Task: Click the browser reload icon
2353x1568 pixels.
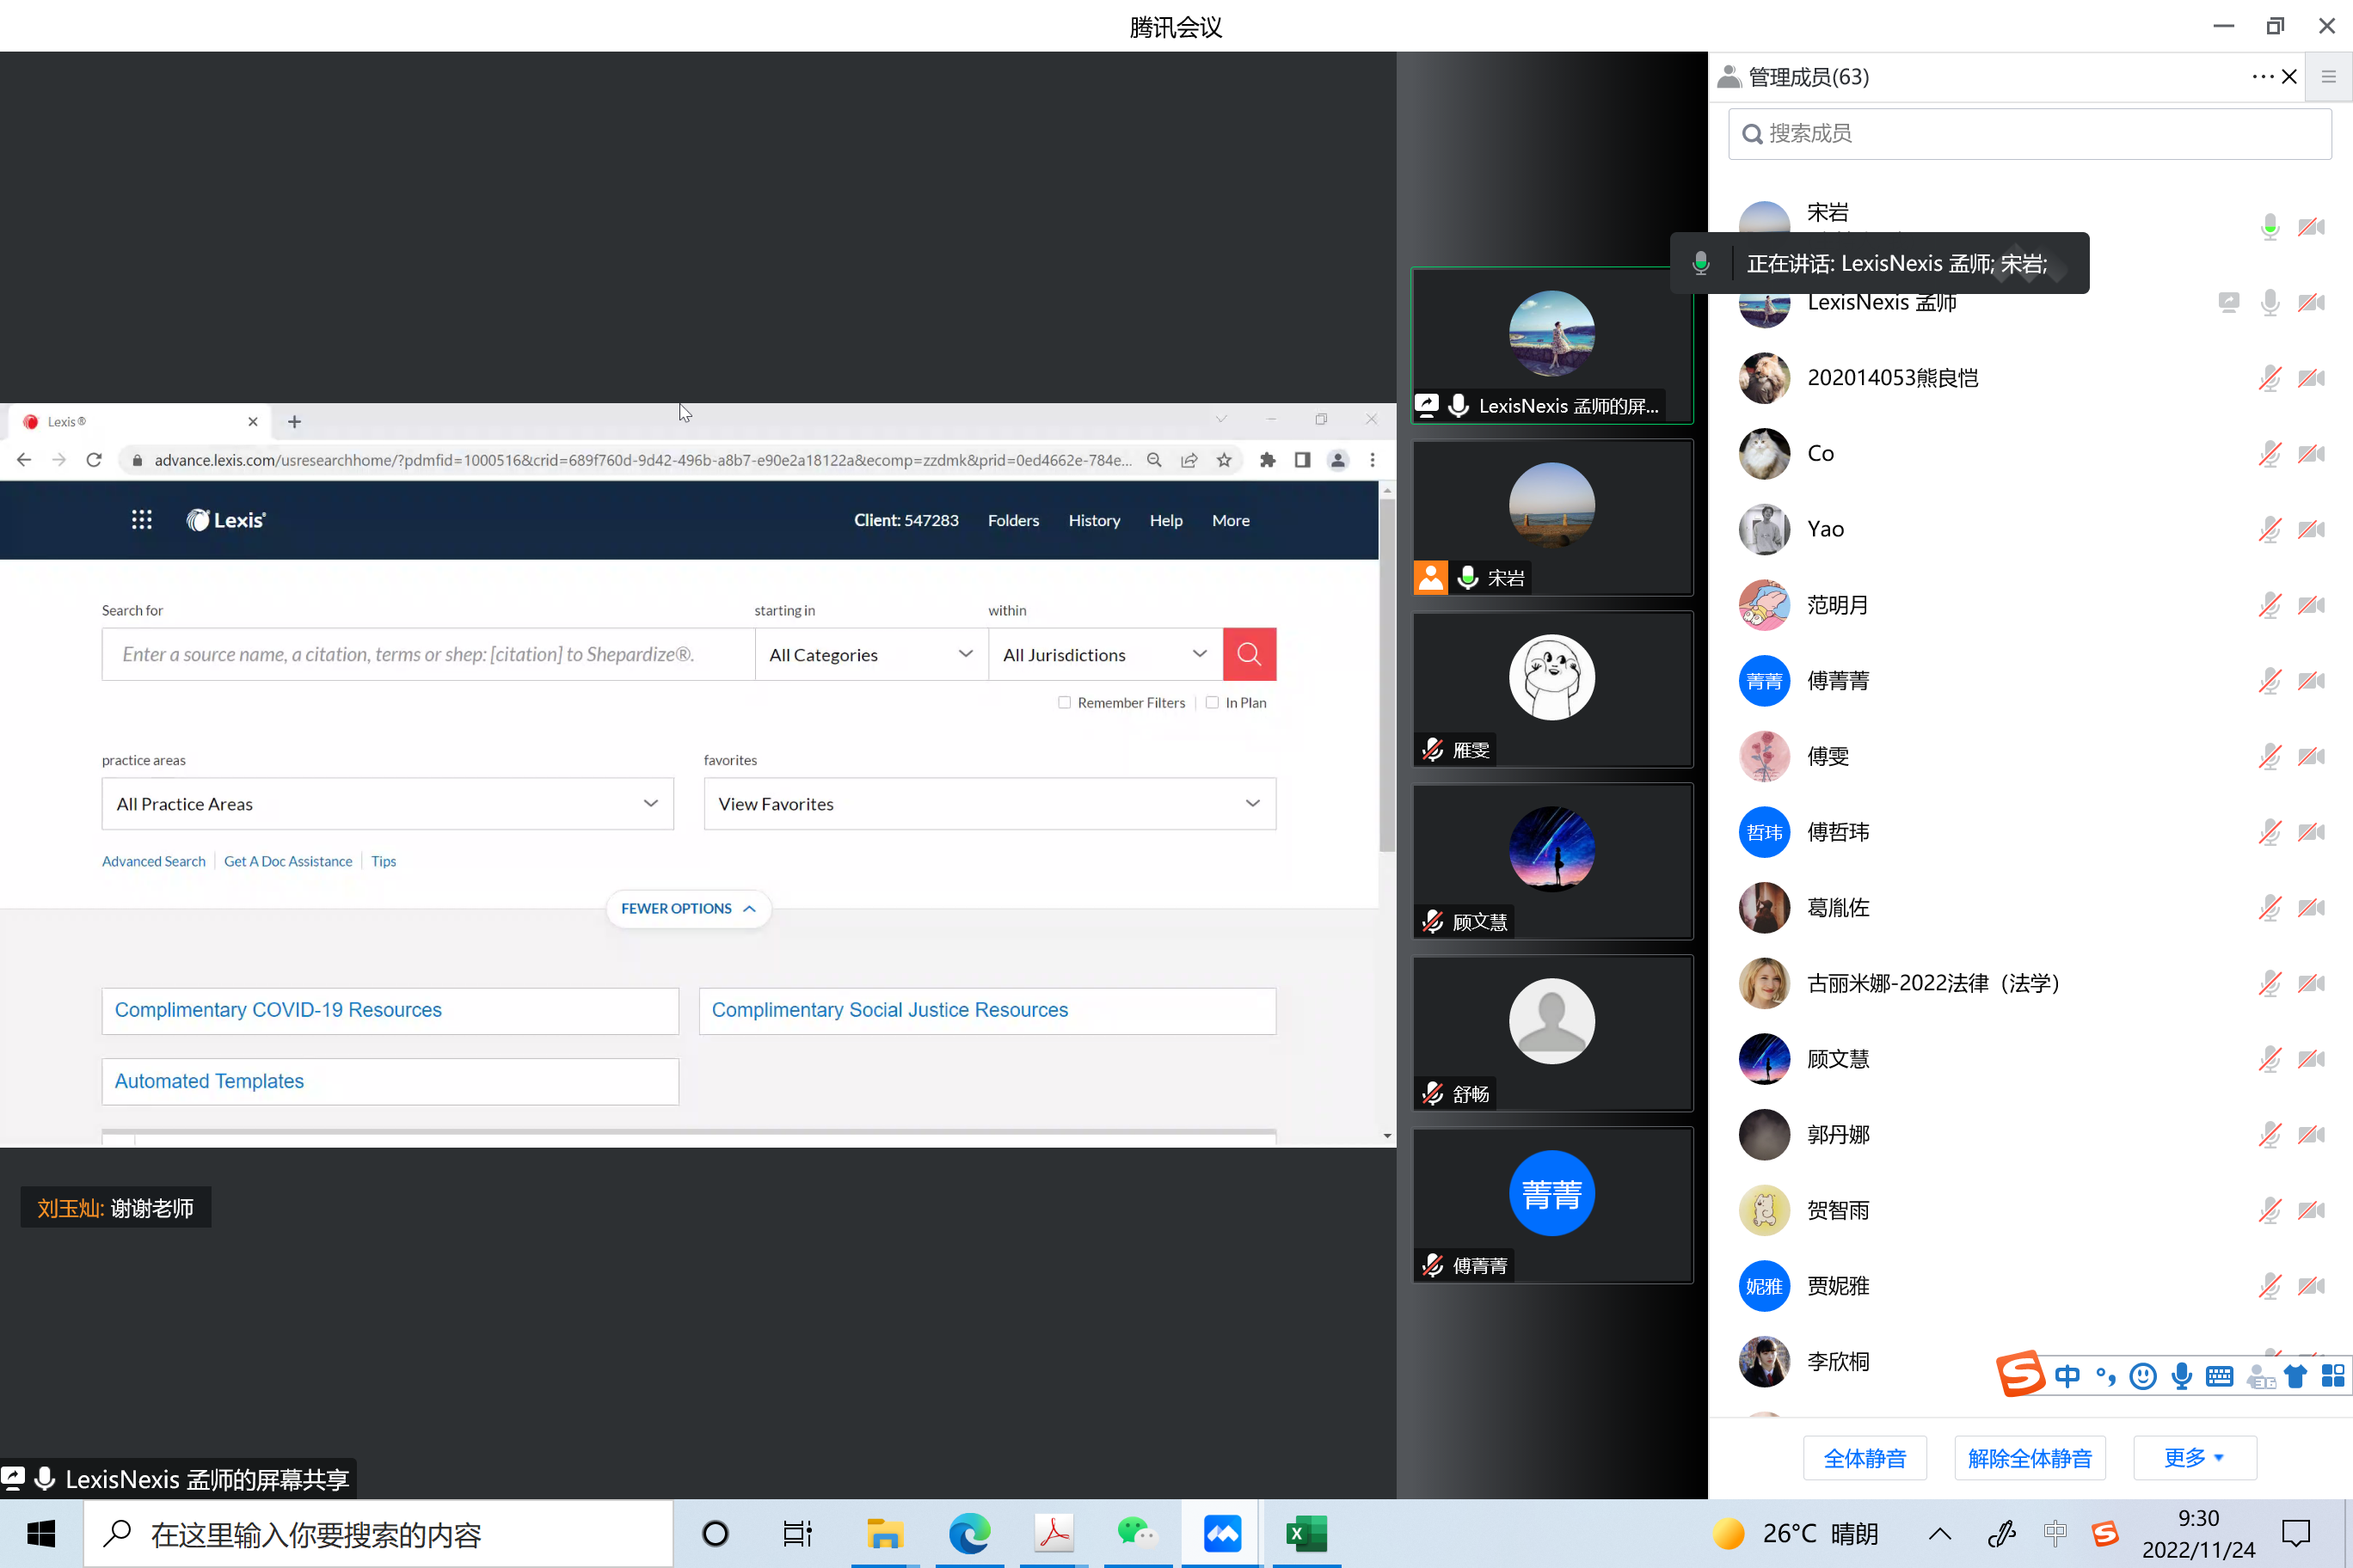Action: pyautogui.click(x=94, y=460)
